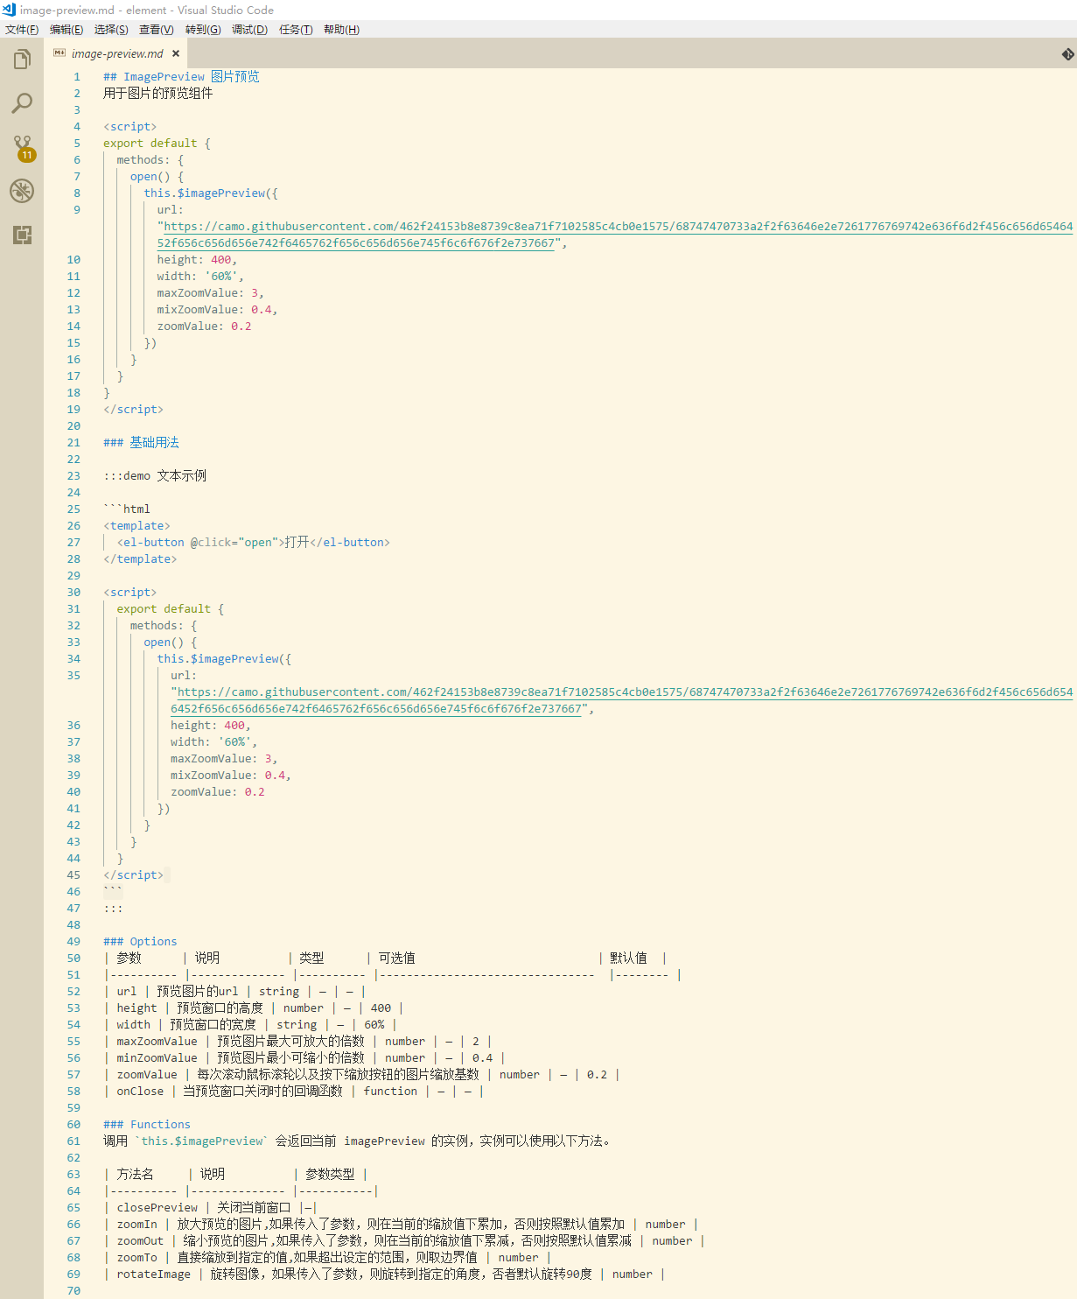Open the Extensions view in activity bar

click(x=22, y=235)
